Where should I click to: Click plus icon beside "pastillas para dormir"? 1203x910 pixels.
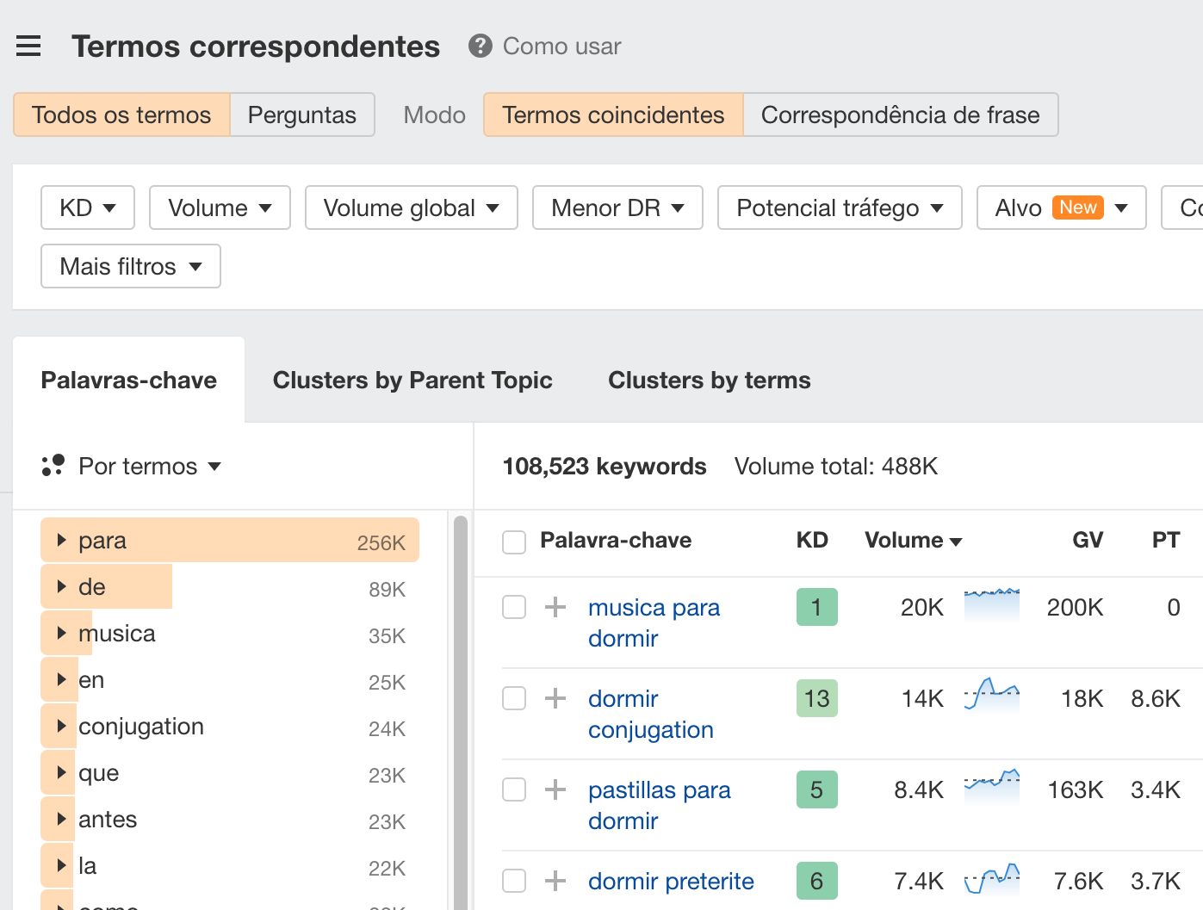coord(555,789)
